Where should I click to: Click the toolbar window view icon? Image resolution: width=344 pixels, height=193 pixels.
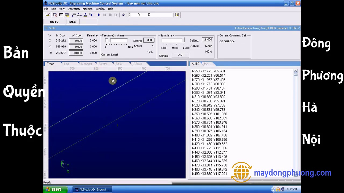tap(61, 15)
